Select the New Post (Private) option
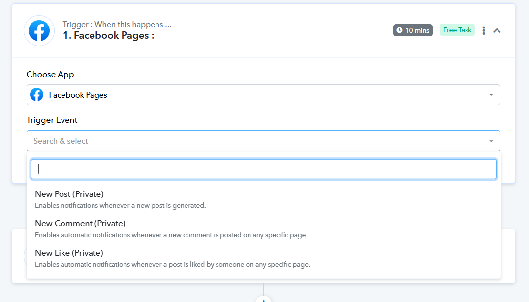 (x=263, y=199)
